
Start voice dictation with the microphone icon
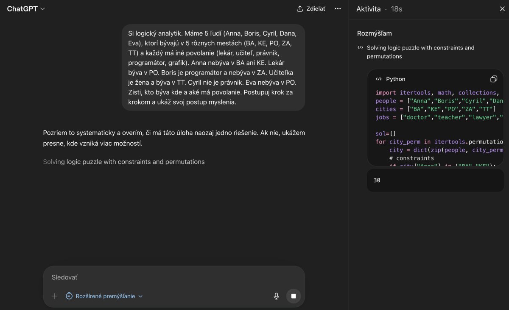tap(276, 296)
